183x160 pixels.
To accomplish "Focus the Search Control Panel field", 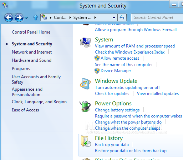I will [x=157, y=17].
